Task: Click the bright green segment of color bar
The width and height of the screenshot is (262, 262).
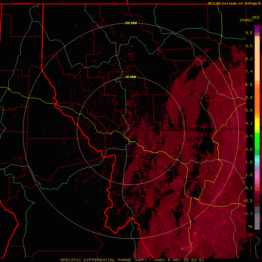Action: [257, 141]
